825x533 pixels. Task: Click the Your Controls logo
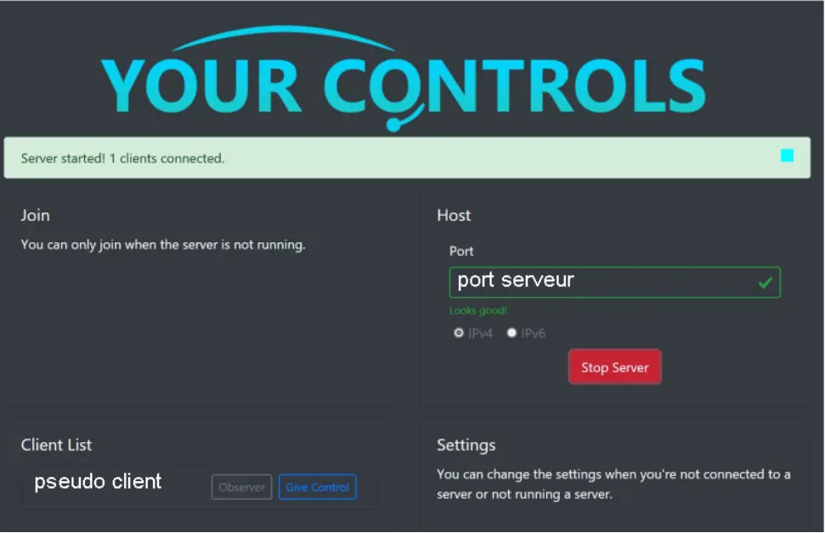[x=404, y=79]
